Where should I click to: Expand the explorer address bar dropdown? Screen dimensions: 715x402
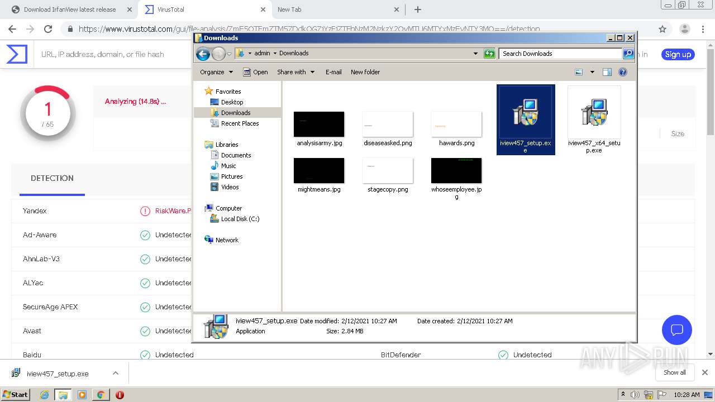(x=475, y=54)
